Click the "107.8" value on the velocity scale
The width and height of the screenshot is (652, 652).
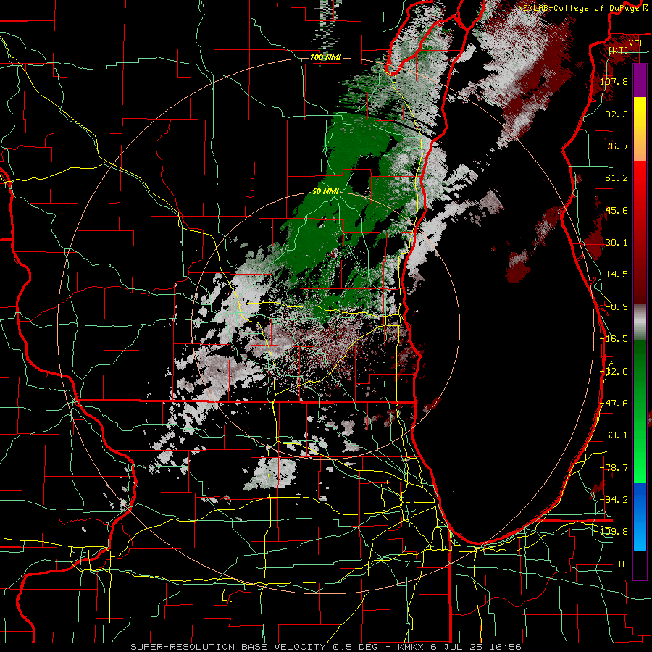614,81
